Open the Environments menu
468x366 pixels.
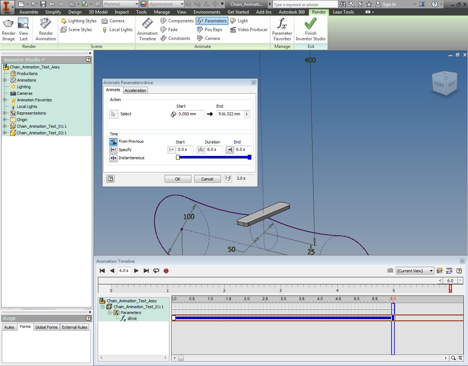(x=207, y=12)
